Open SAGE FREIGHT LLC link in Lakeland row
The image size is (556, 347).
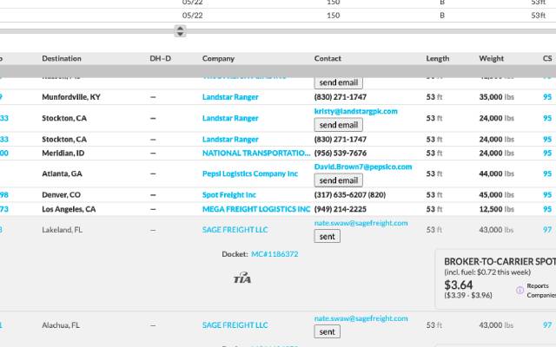coord(235,230)
